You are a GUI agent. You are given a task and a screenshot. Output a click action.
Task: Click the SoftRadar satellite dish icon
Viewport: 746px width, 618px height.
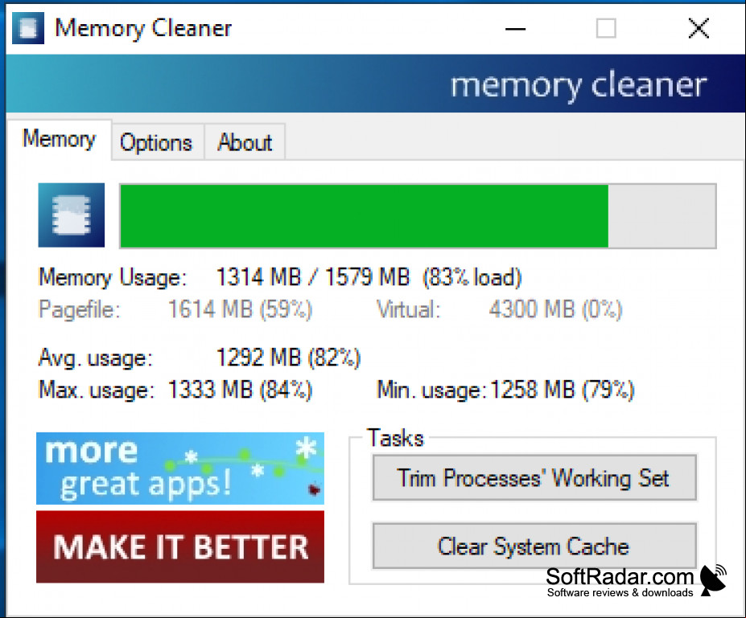(713, 579)
